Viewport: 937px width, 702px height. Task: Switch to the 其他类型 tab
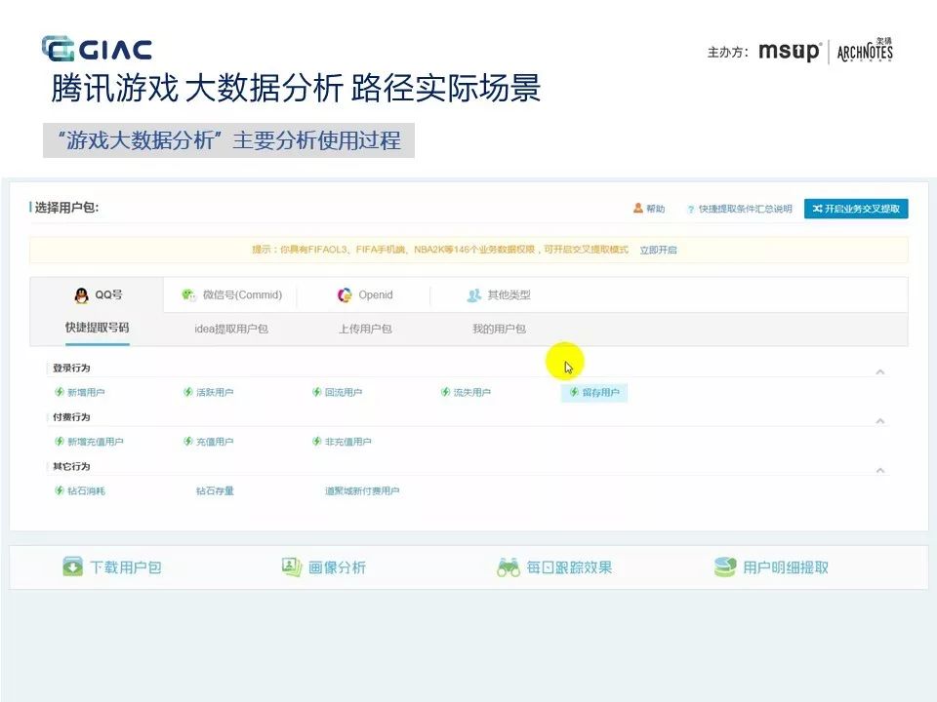tap(499, 294)
